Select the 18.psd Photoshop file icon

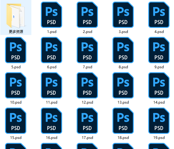pyautogui.click(x=123, y=121)
